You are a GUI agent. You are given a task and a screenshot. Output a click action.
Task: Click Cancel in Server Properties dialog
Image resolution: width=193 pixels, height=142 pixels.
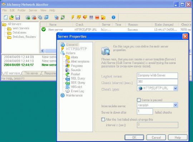tap(156, 137)
